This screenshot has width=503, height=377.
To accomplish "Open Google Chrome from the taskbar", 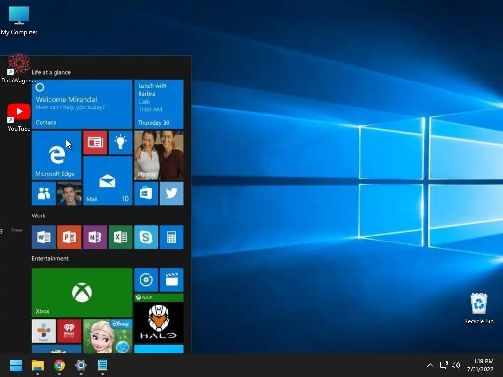I will point(59,365).
